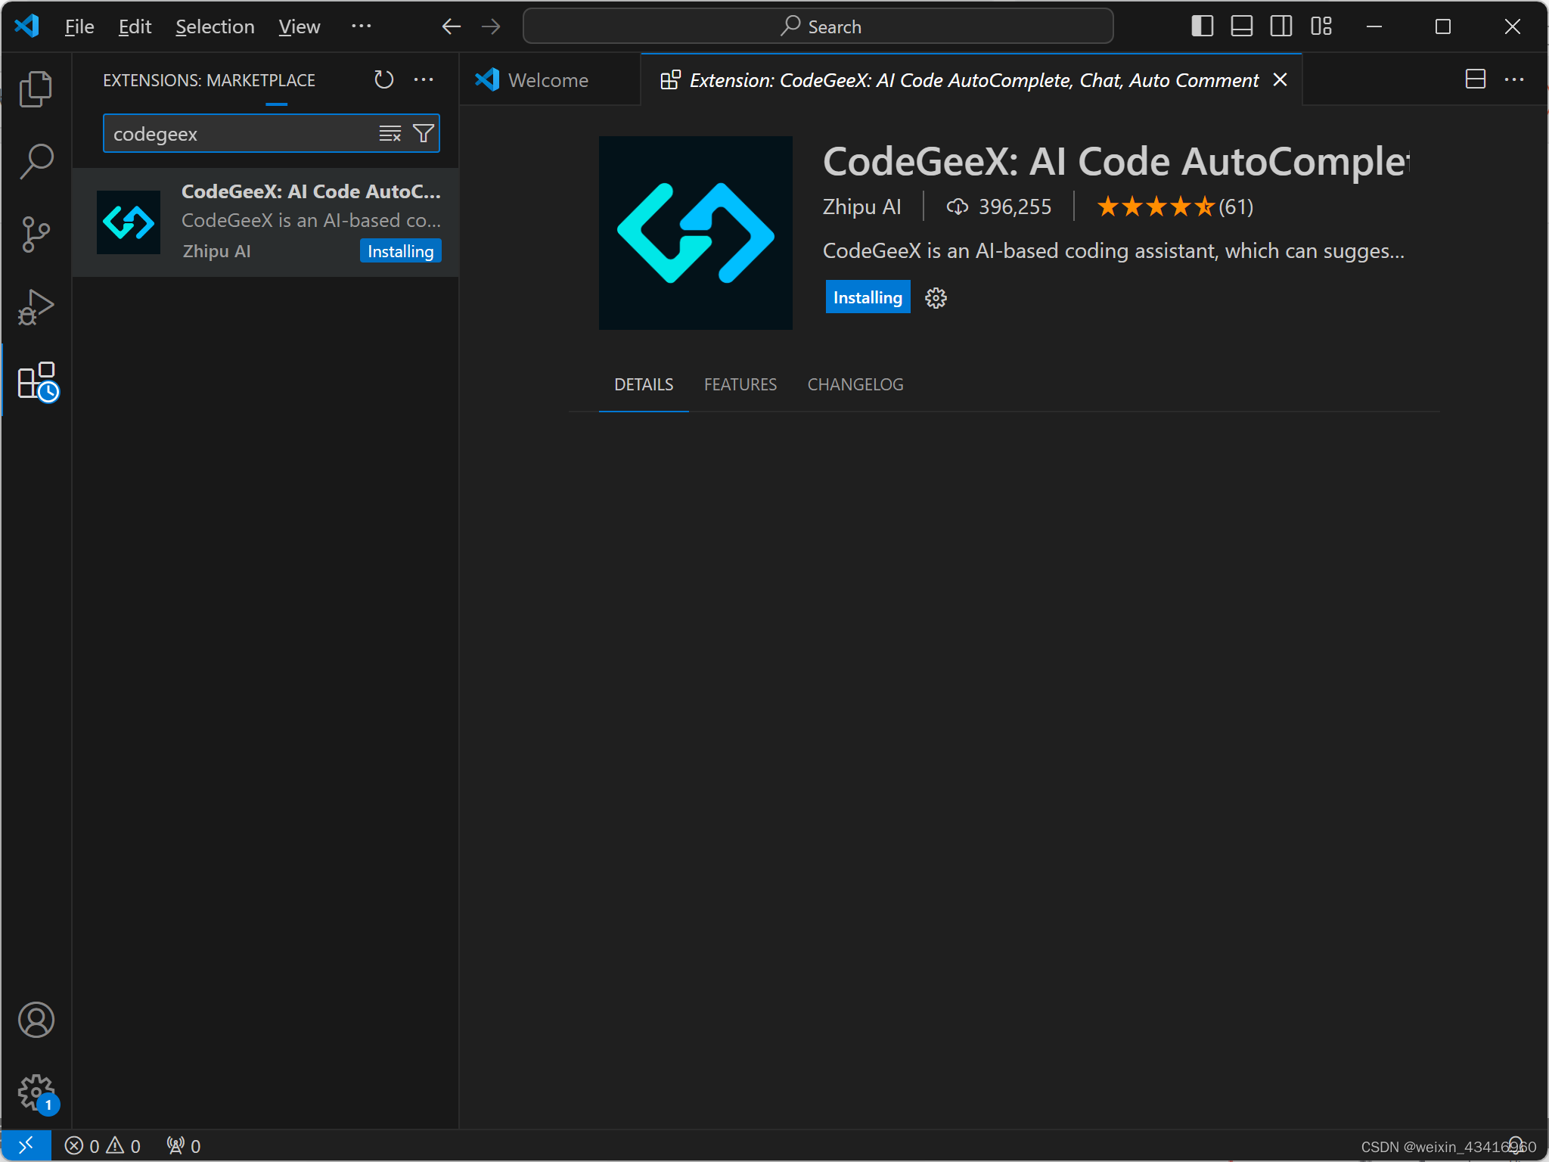Open the Explorer view in activity bar
Viewport: 1549px width, 1162px height.
[x=36, y=89]
